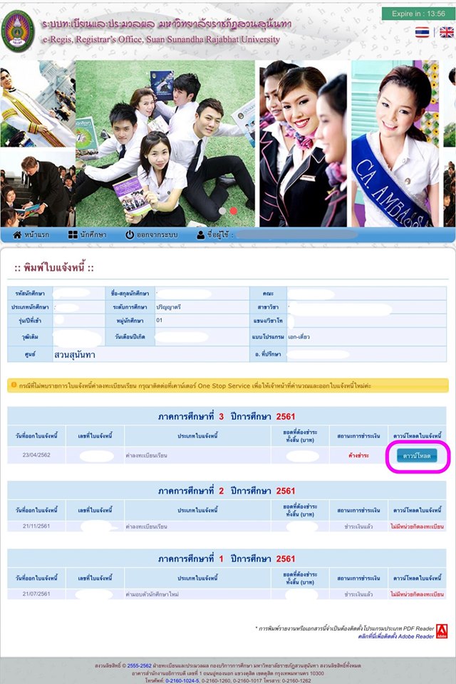Click the group of students banner photo

click(x=164, y=142)
